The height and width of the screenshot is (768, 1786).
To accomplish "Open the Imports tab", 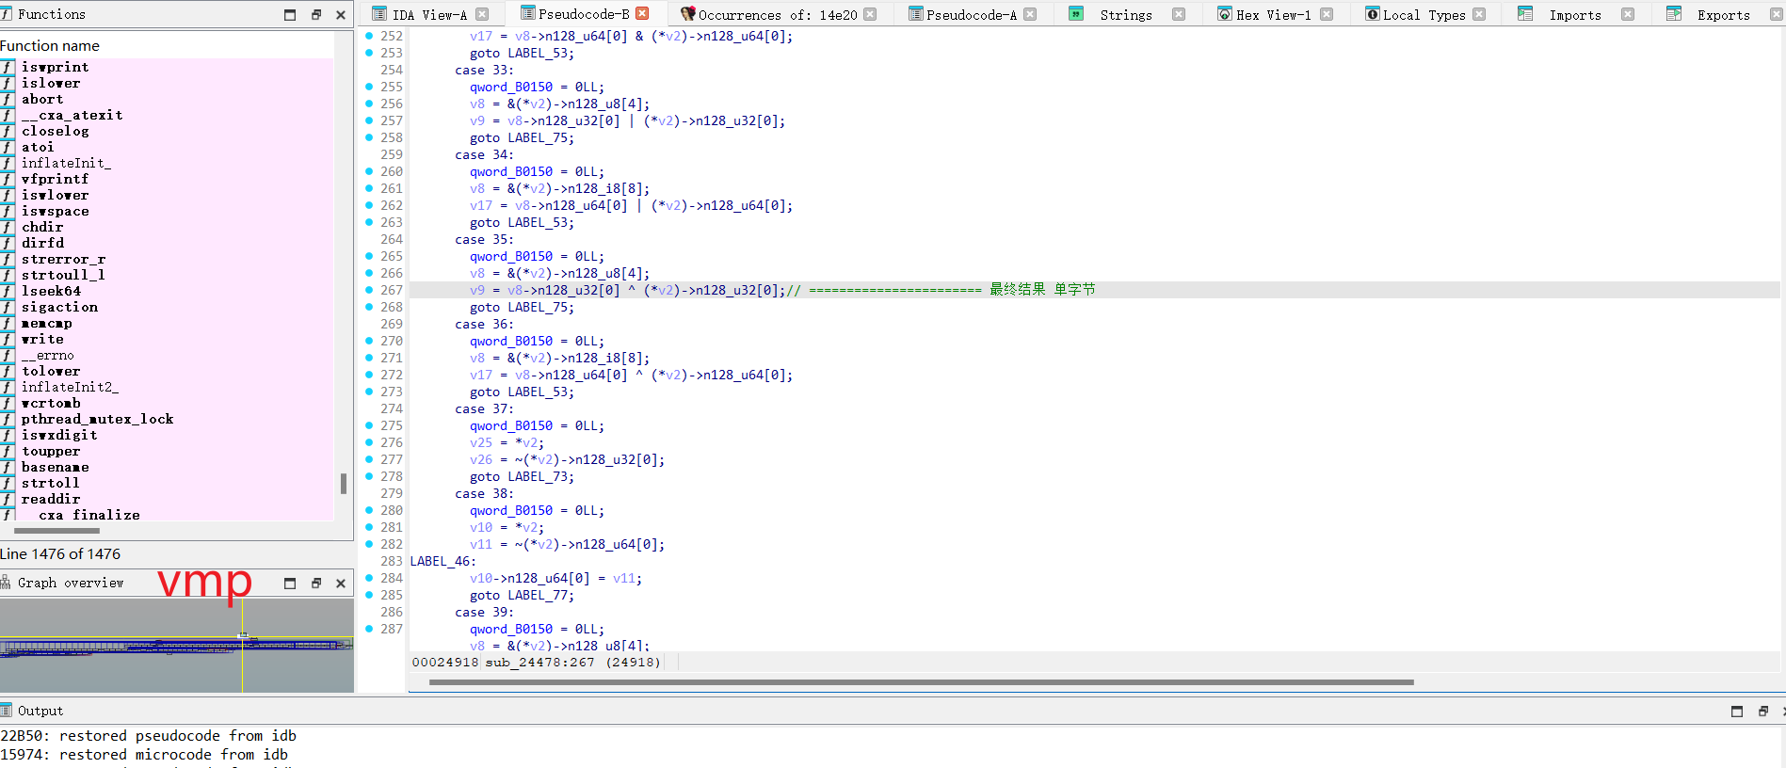I will coord(1574,14).
